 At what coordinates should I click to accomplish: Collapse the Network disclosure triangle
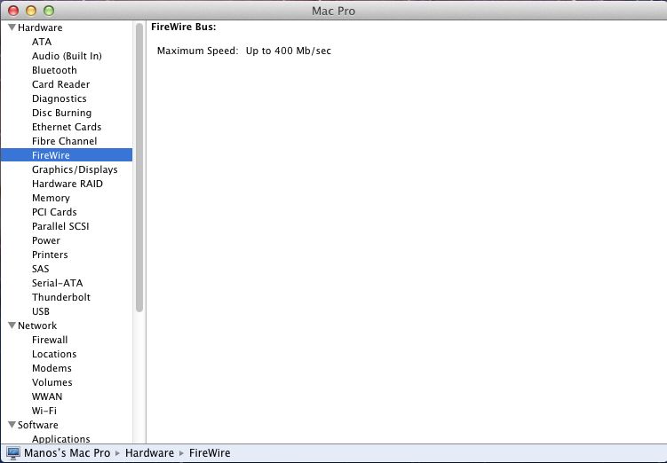click(12, 326)
